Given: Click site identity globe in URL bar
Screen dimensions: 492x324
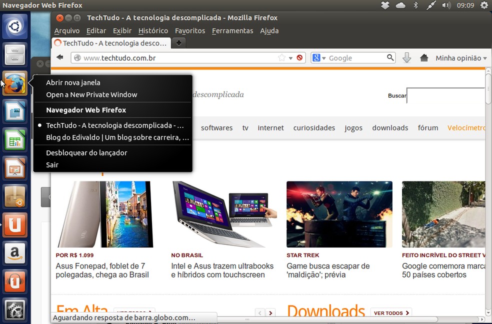Looking at the screenshot, I should [x=77, y=57].
